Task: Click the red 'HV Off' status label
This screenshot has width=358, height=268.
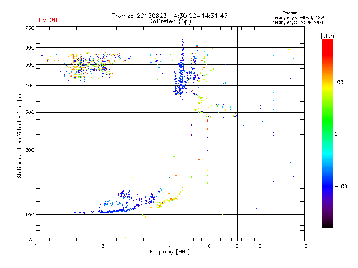Action: tap(48, 20)
